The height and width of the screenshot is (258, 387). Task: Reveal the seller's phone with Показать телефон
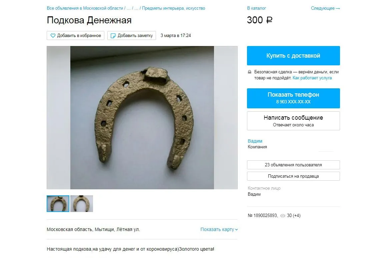pyautogui.click(x=293, y=98)
